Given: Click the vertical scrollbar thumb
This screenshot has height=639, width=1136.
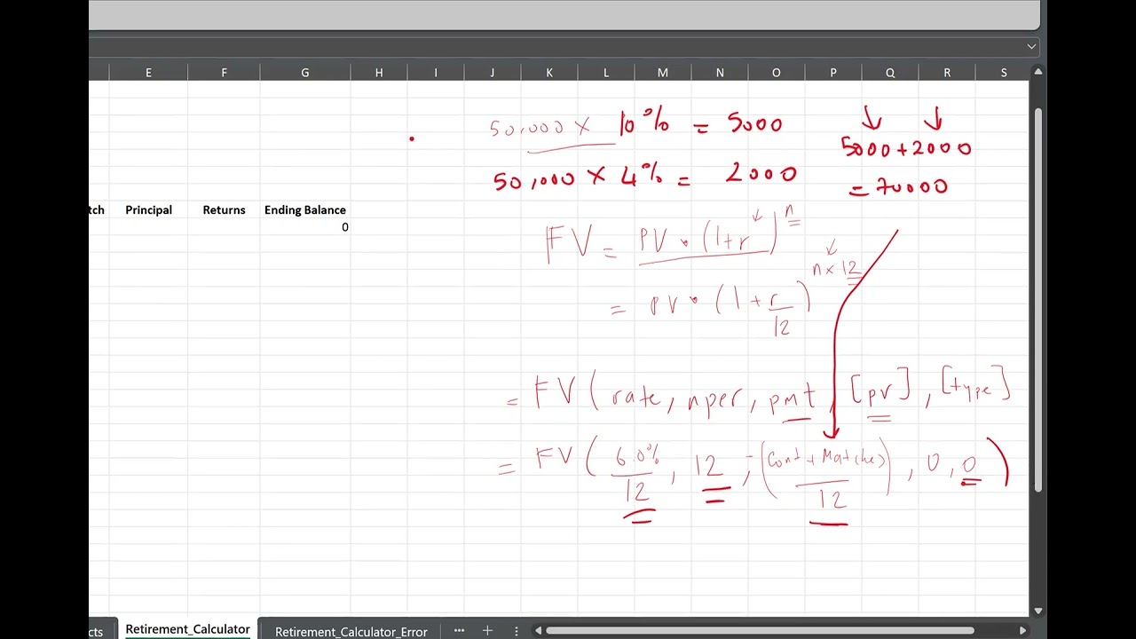Looking at the screenshot, I should point(1038,300).
